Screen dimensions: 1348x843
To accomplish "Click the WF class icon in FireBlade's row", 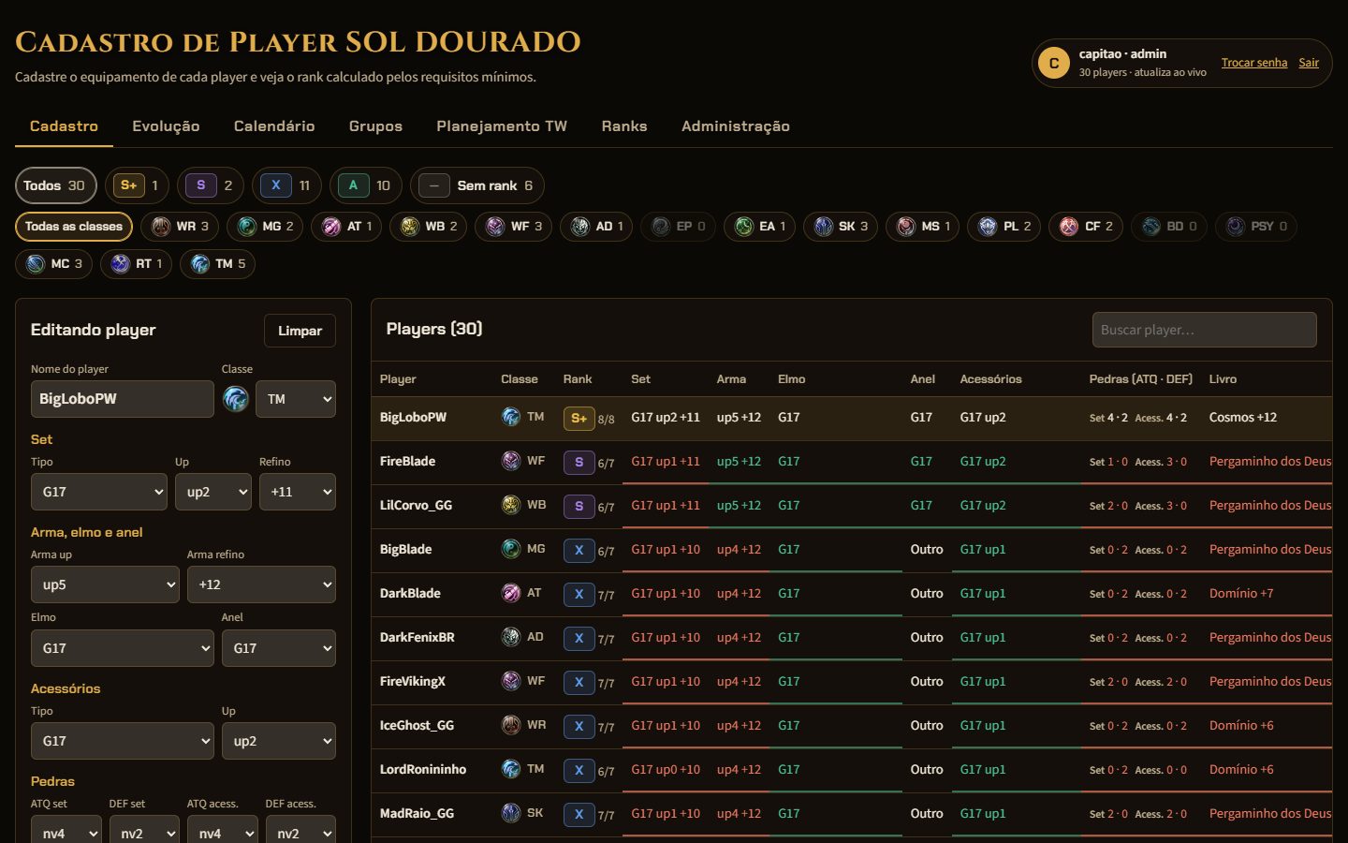I will (511, 461).
